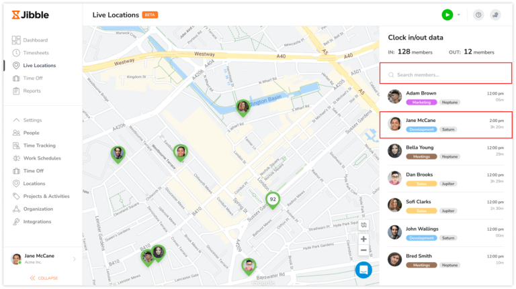Image resolution: width=516 pixels, height=289 pixels.
Task: Click the Search members field
Action: point(446,75)
